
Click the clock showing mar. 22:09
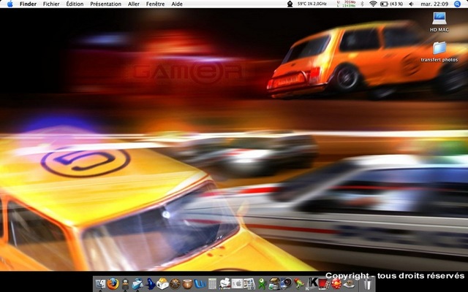coord(434,4)
